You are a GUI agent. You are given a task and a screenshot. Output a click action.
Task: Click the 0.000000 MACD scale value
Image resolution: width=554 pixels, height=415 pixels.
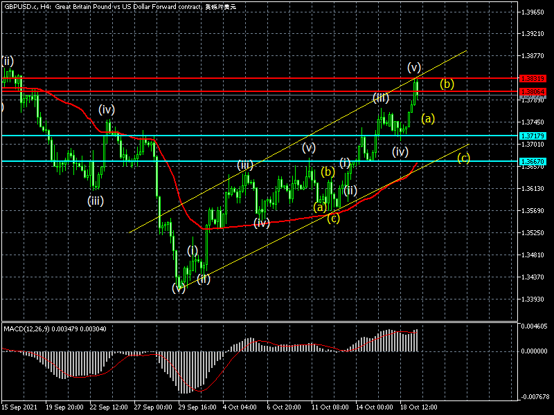[534, 351]
